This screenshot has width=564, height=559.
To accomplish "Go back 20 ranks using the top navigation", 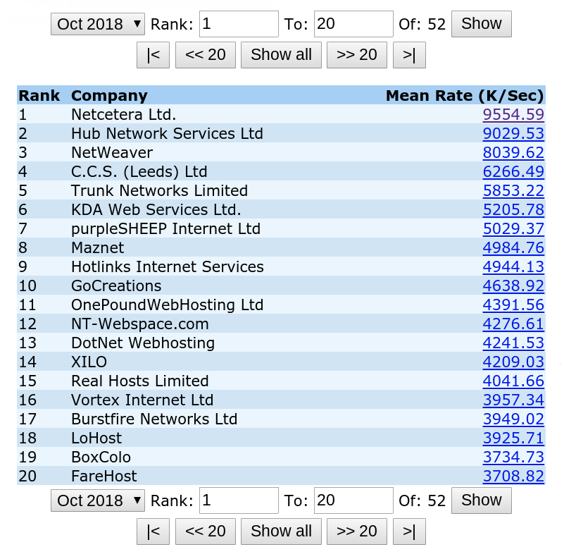I will click(x=205, y=54).
